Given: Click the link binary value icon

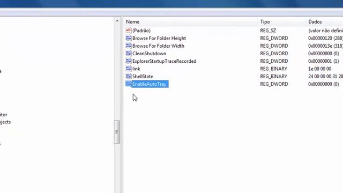Looking at the screenshot, I should [x=129, y=69].
